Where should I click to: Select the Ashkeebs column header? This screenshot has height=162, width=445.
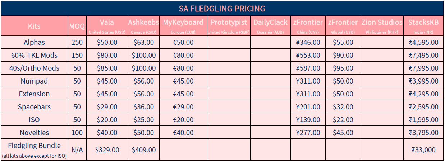tap(143, 26)
